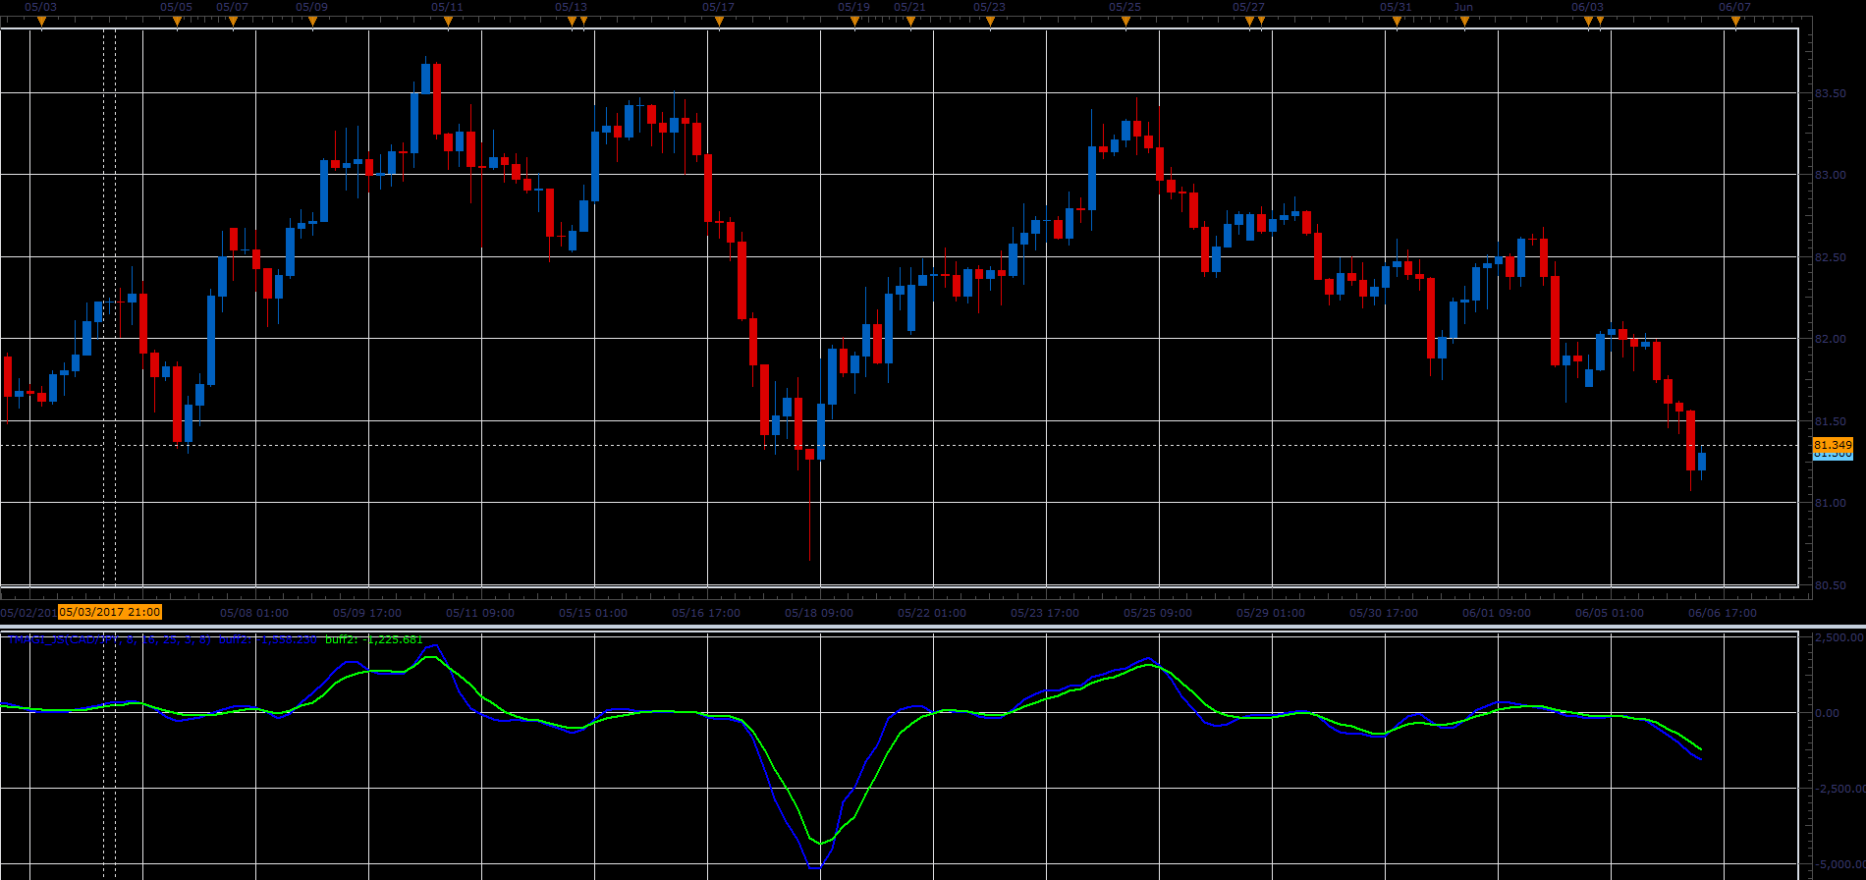This screenshot has width=1866, height=880.
Task: Click the 05/09 17:00 time axis label
Action: click(x=367, y=613)
